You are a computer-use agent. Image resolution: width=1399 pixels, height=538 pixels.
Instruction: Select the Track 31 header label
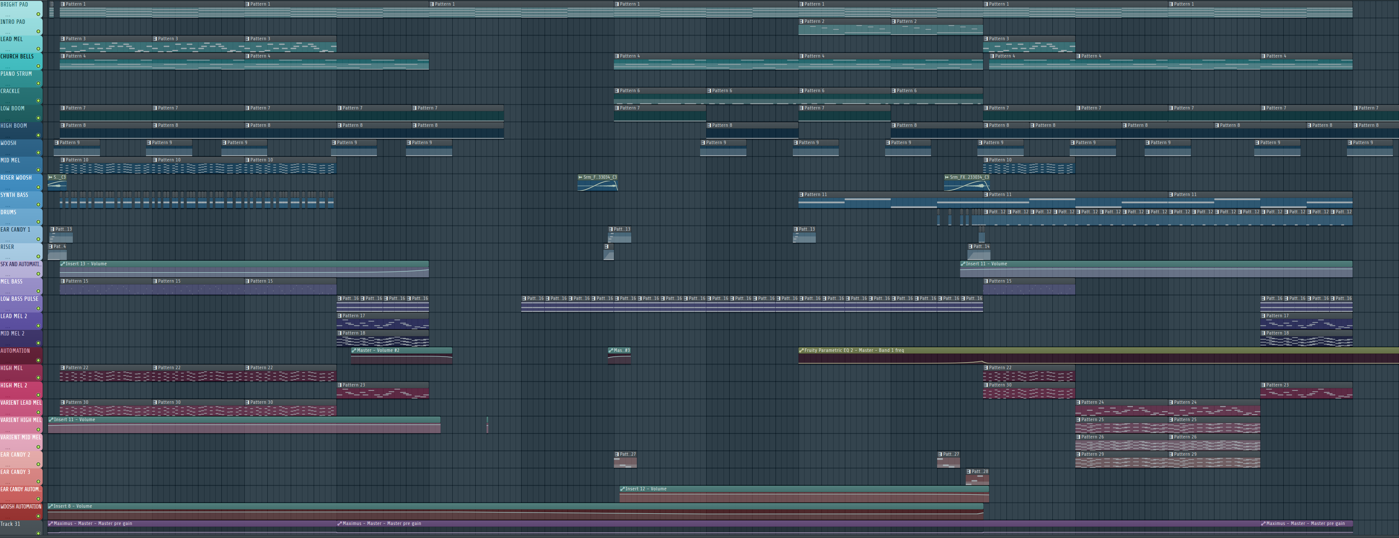coord(10,525)
